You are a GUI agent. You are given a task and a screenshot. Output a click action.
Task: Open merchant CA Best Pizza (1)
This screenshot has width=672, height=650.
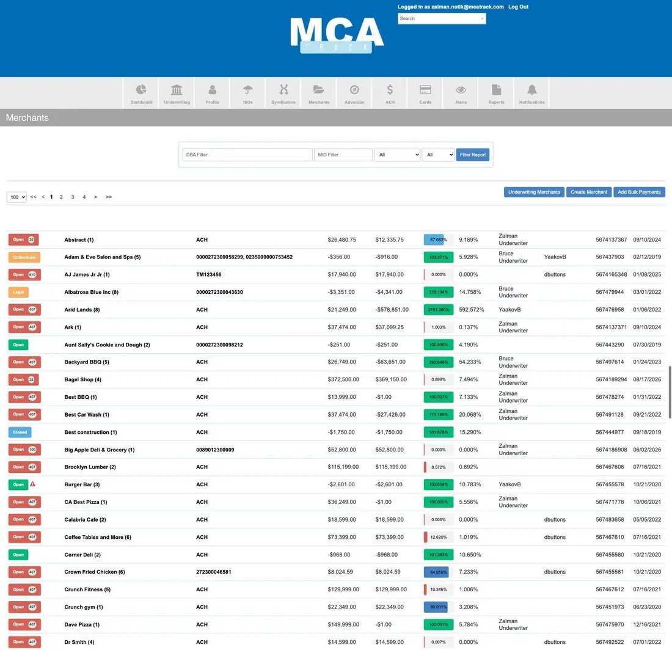(86, 502)
